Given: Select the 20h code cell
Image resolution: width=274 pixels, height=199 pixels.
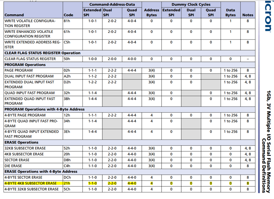Looking at the screenshot, I should click(73, 154).
